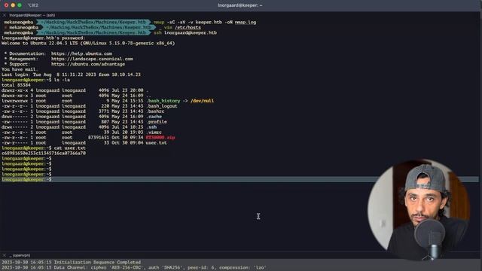Viewport: 482px width, 271px height.
Task: Click the highlighted active prompt line
Action: (x=239, y=179)
